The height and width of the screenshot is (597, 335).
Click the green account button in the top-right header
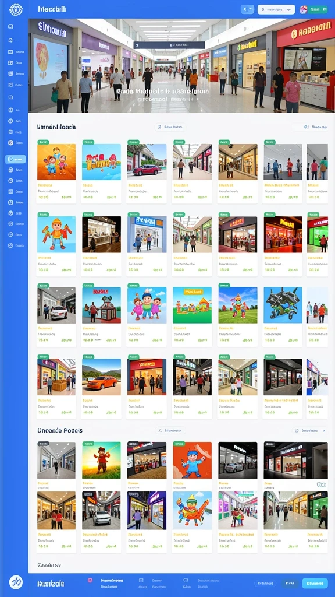click(318, 9)
